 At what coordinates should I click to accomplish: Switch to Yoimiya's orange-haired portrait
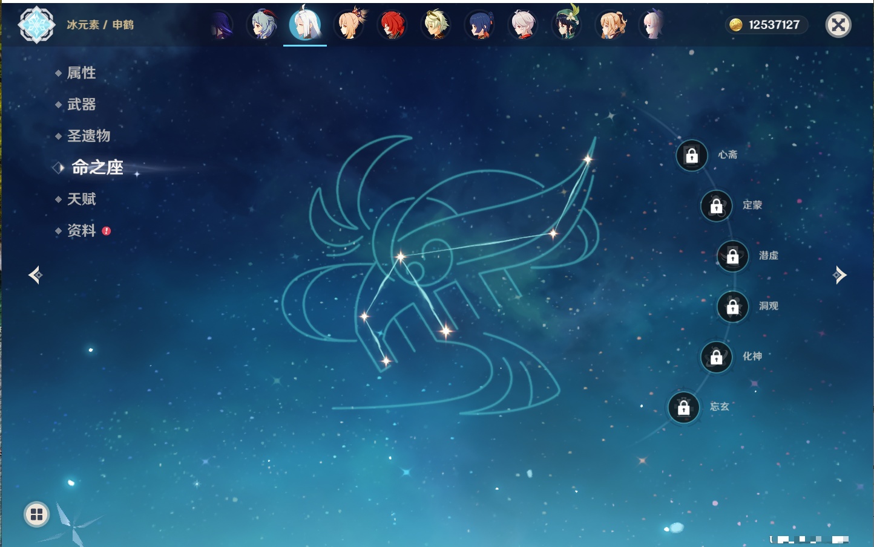click(350, 24)
